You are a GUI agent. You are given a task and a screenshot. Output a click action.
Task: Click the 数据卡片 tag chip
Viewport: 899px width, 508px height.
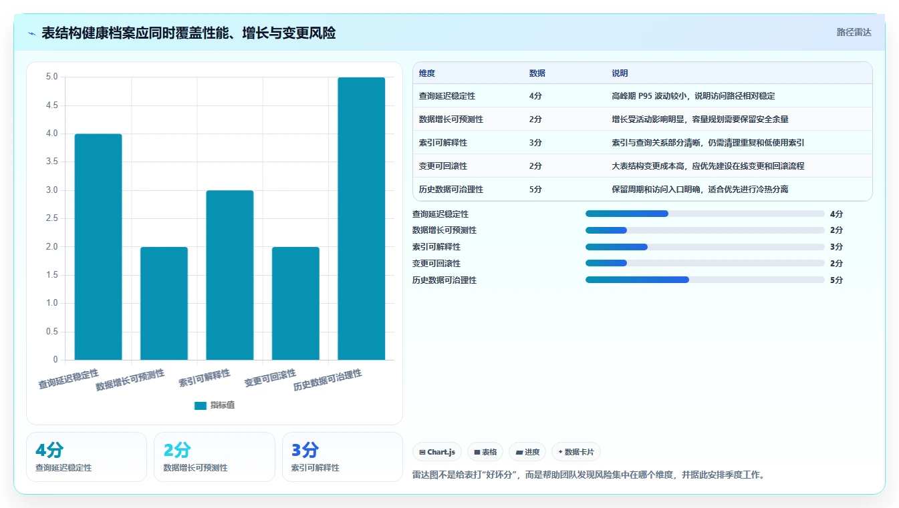point(576,452)
